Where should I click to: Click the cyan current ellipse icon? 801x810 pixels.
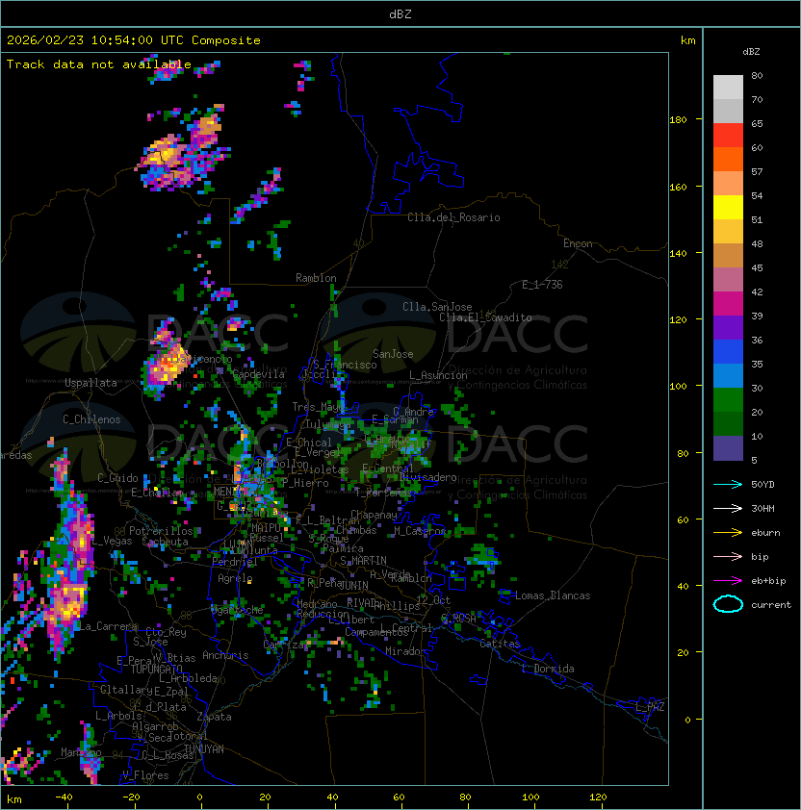(728, 604)
